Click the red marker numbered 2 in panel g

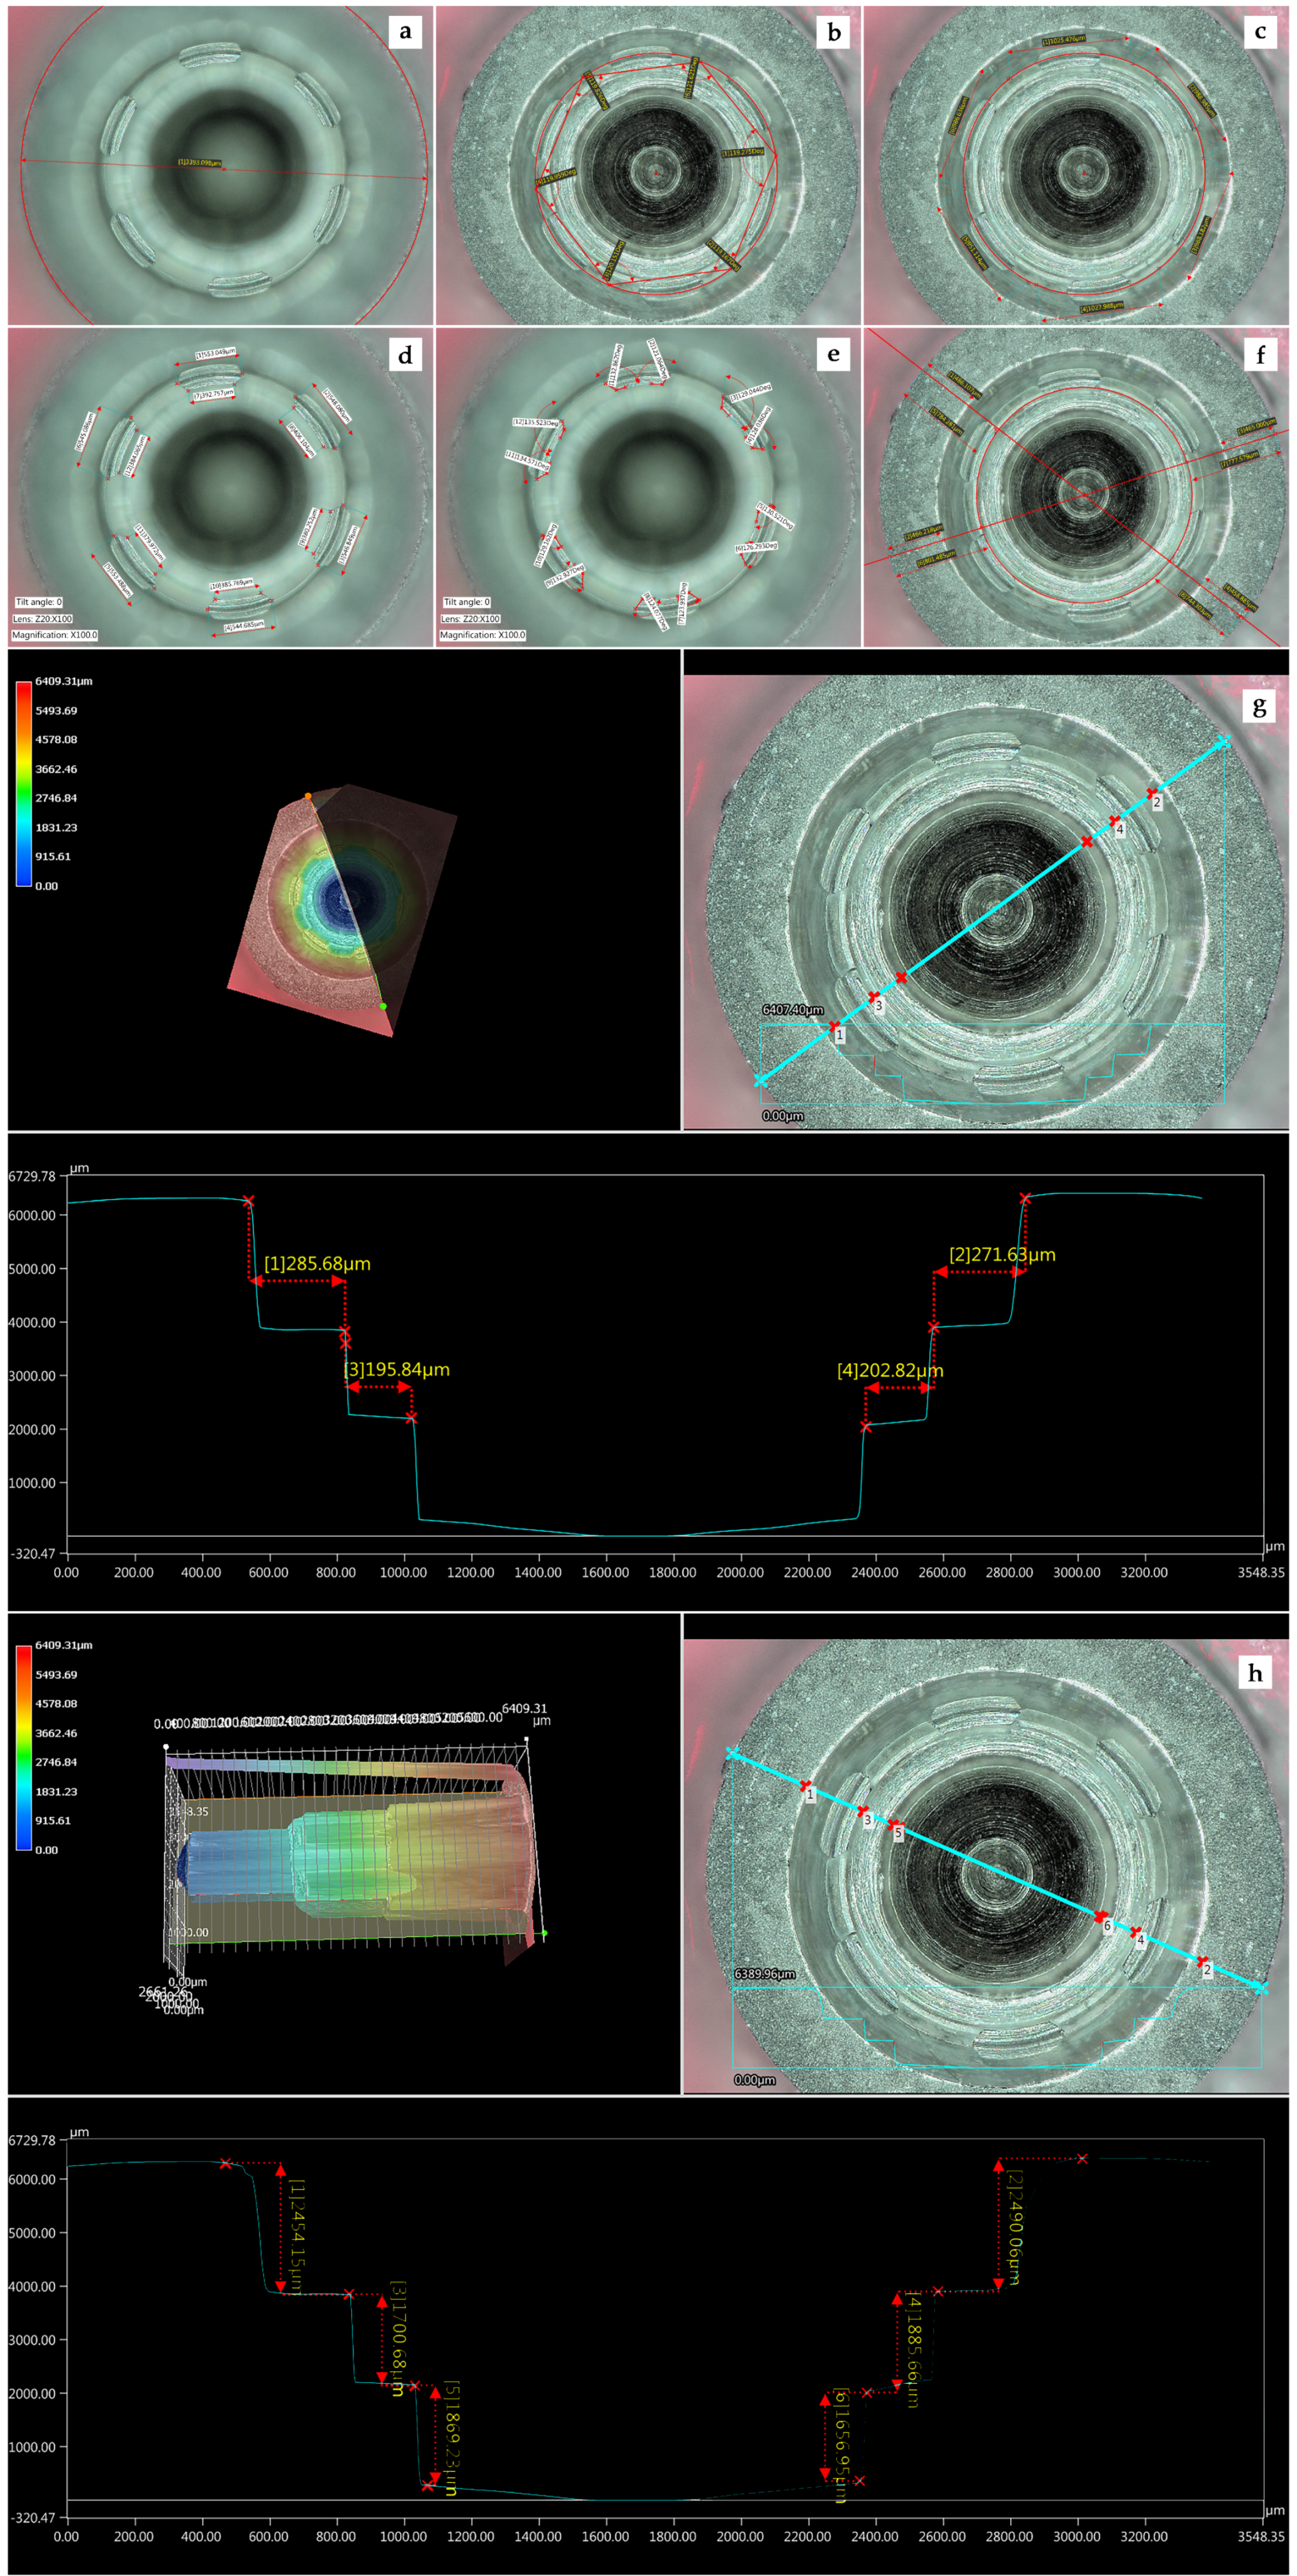pos(1151,793)
